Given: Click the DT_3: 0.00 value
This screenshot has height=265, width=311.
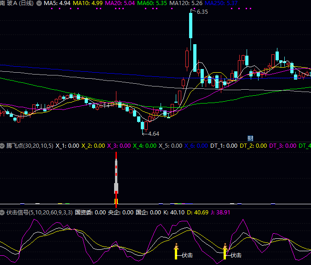Looking at the screenshot, I should point(283,146).
